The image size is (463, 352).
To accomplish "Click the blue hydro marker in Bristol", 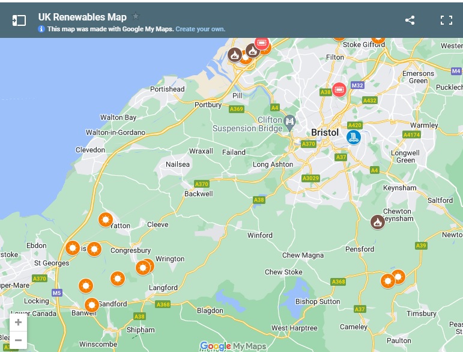I will [354, 137].
